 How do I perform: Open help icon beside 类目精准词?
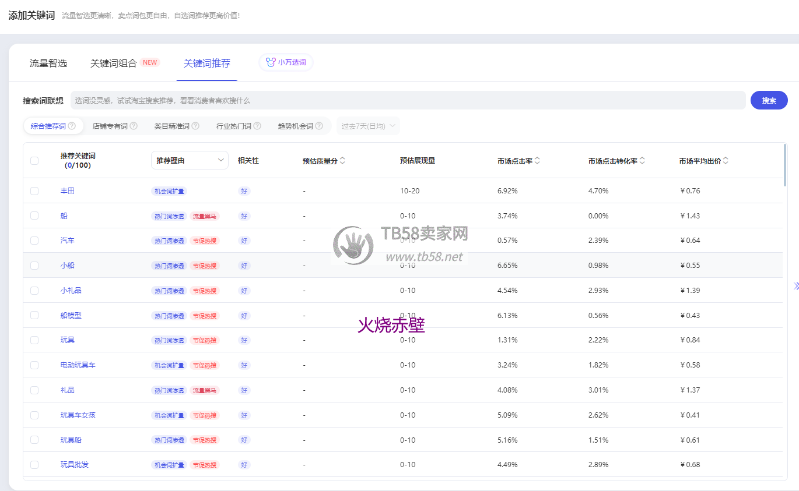(x=195, y=126)
